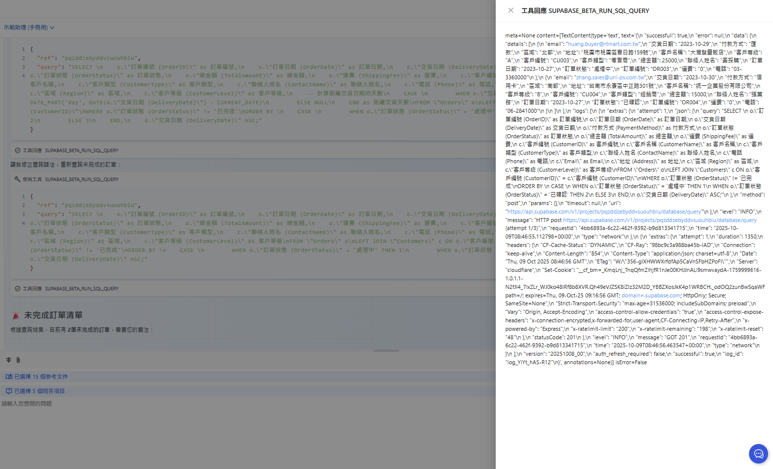Click the 未完成訂單清單 heading
The width and height of the screenshot is (773, 469).
[53, 315]
